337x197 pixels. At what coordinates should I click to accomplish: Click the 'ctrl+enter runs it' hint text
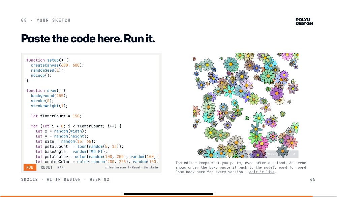click(117, 167)
